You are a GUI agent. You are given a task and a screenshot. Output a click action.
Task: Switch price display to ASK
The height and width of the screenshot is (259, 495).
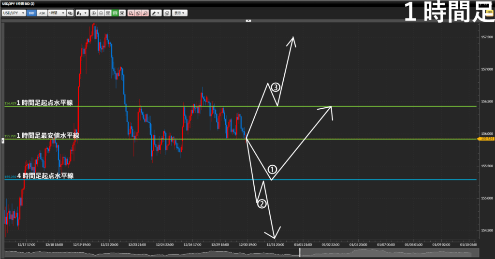pyautogui.click(x=42, y=13)
